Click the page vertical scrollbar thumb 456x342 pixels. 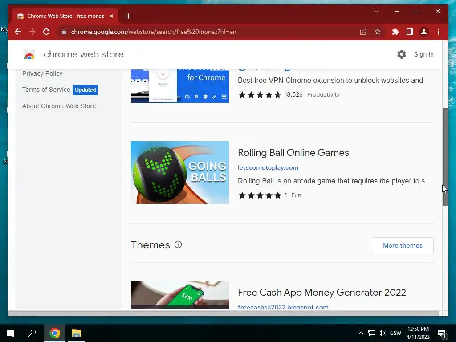445,157
